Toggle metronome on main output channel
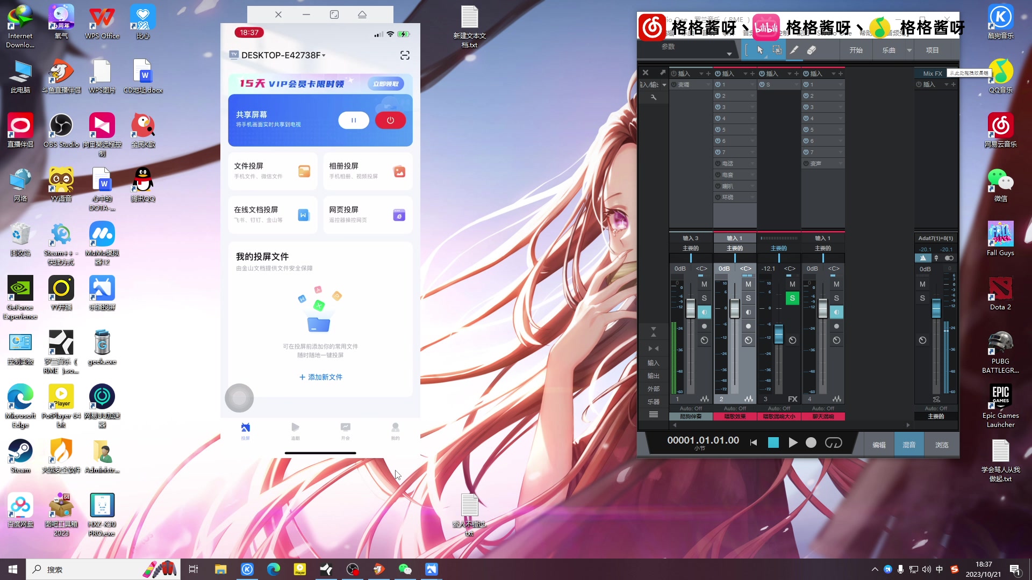Viewport: 1032px width, 580px height. tap(923, 258)
